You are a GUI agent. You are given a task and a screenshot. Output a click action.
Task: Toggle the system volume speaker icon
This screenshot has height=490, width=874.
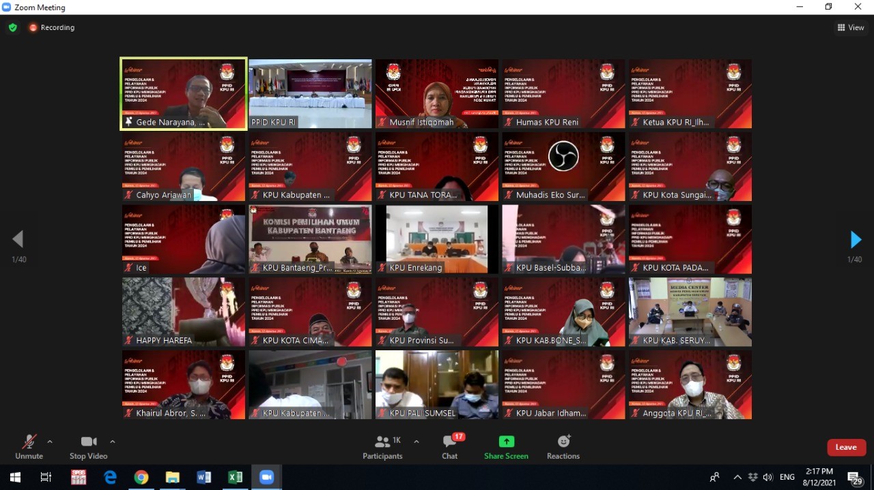coord(768,477)
